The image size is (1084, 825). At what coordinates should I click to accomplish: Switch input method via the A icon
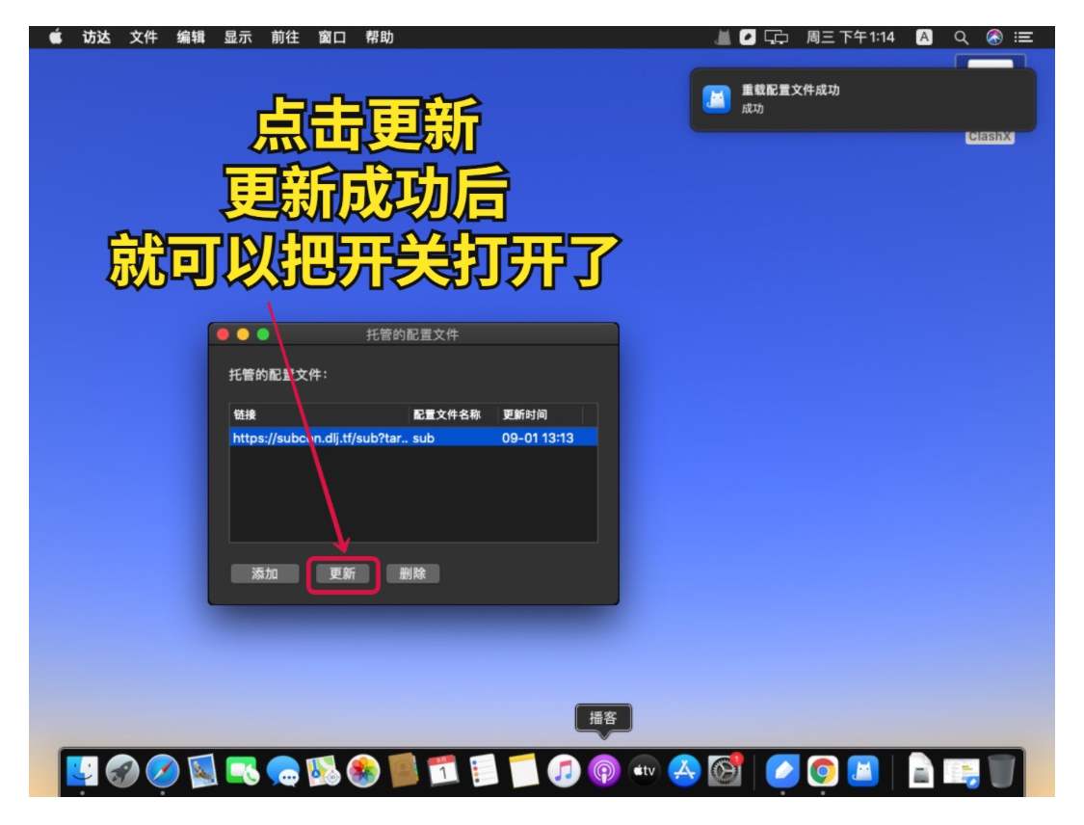924,38
